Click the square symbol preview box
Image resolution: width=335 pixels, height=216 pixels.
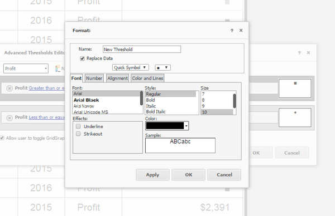pyautogui.click(x=295, y=89)
